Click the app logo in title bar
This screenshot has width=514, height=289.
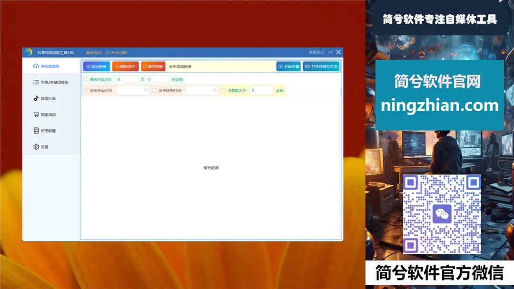point(29,52)
